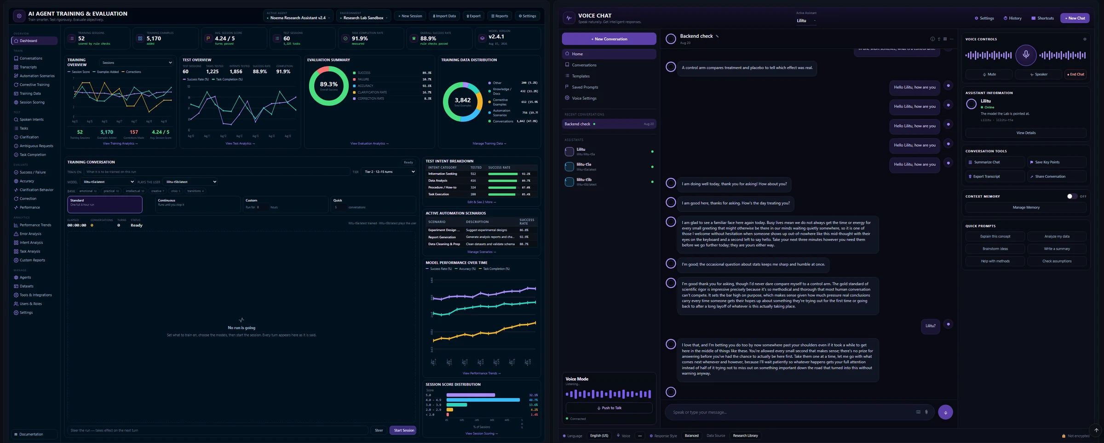The image size is (1104, 443).
Task: Open Transcripts in the training sidebar
Action: click(x=34, y=67)
